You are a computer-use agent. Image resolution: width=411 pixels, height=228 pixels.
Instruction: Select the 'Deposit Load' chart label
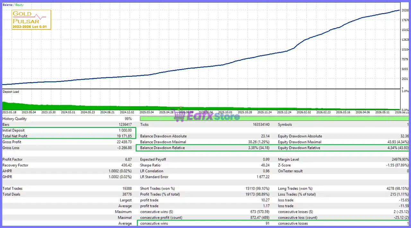pos(11,92)
